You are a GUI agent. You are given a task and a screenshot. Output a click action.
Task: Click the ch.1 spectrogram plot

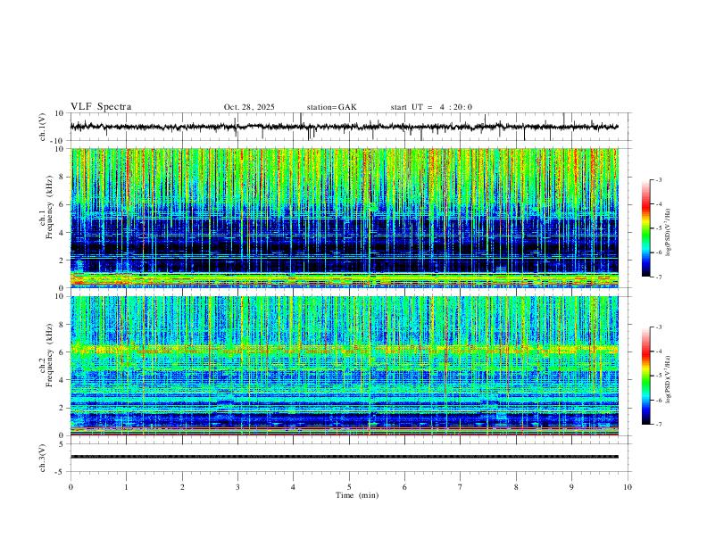(x=345, y=218)
